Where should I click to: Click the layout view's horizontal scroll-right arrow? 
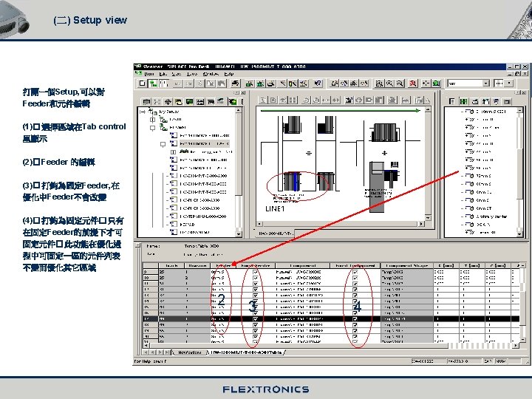pyautogui.click(x=421, y=224)
